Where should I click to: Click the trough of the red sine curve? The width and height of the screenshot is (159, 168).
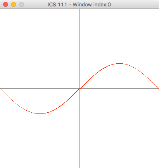[x=39, y=113]
